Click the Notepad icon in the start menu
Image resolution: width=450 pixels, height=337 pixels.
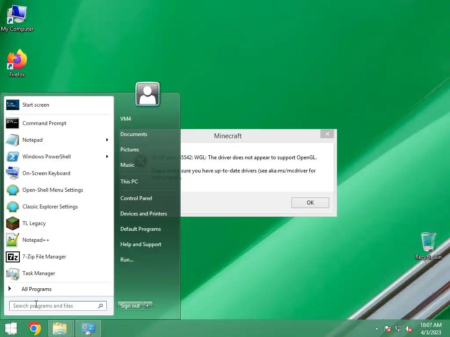12,140
